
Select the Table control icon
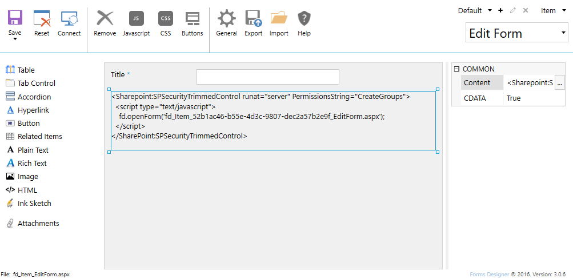tap(10, 70)
